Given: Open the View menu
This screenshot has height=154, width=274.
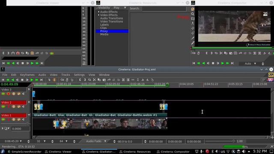Looking at the screenshot, I should coord(92,75).
